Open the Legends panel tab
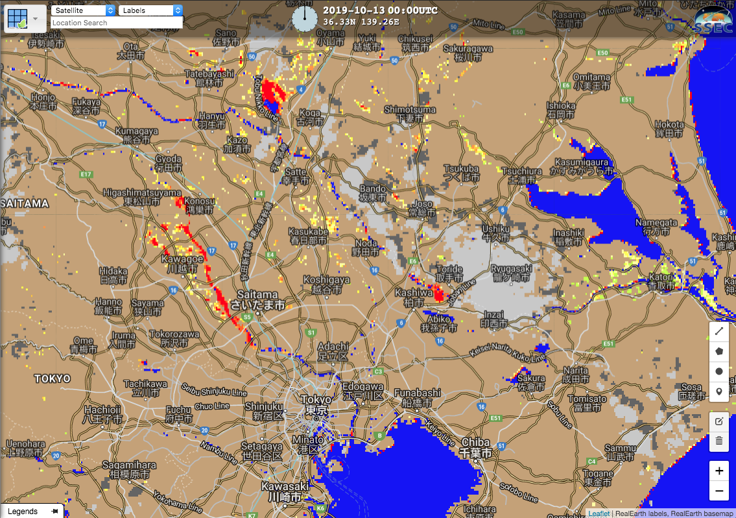This screenshot has width=736, height=518. [23, 512]
